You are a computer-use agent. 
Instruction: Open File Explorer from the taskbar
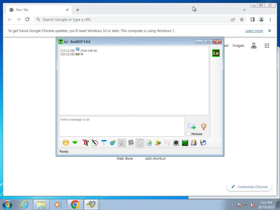pos(41,205)
